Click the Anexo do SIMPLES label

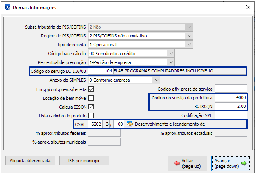coord(68,80)
